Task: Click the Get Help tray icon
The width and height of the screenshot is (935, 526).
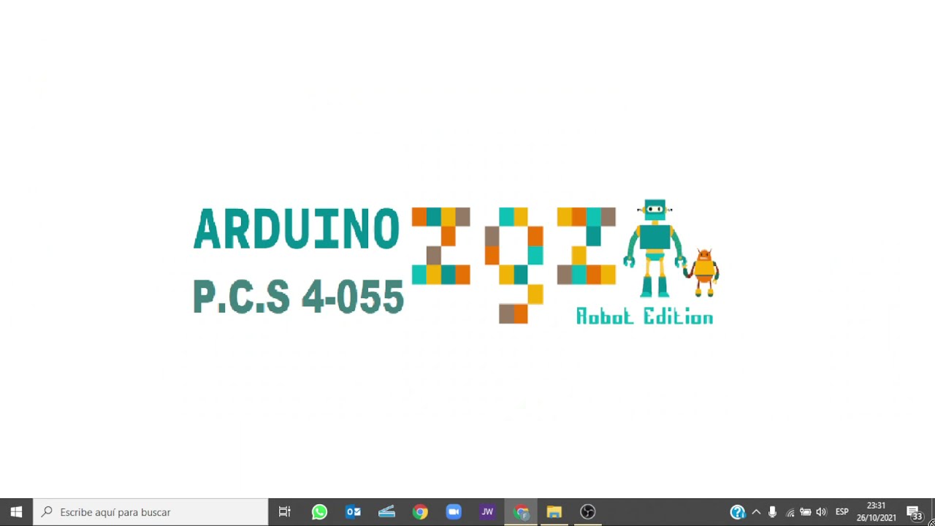Action: pos(738,512)
